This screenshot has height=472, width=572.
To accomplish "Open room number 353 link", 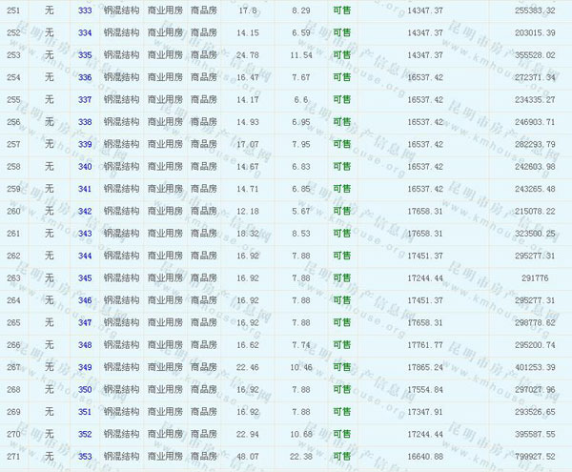I will point(85,456).
